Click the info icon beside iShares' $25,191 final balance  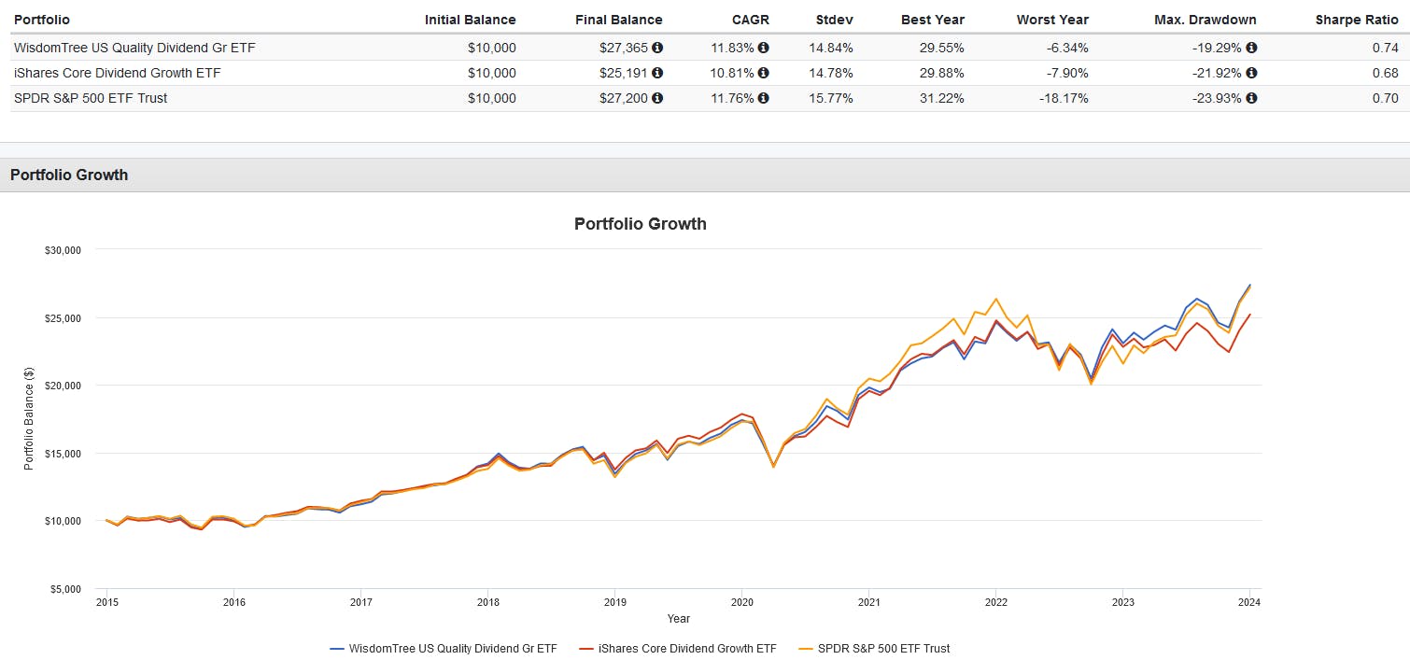(659, 73)
